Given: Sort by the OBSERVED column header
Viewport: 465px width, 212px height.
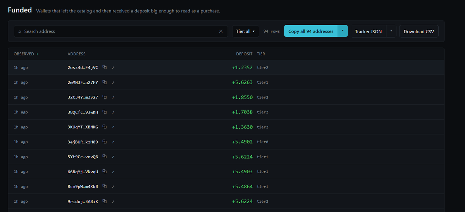Looking at the screenshot, I should 26,54.
